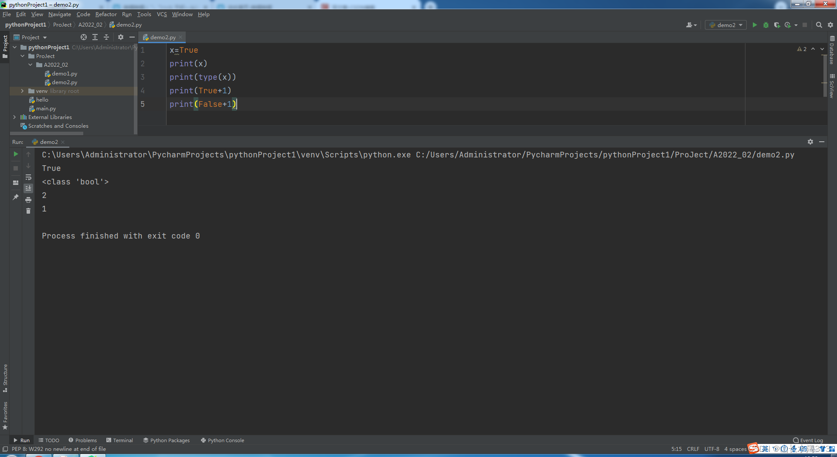Viewport: 837px width, 457px height.
Task: Open the Favorites side tool window
Action: point(5,416)
